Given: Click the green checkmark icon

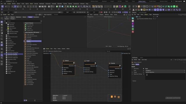Looking at the screenshot, I should tap(139, 10).
